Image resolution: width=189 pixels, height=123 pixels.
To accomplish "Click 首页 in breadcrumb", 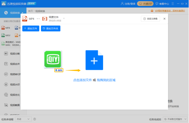I will click(x=30, y=11).
